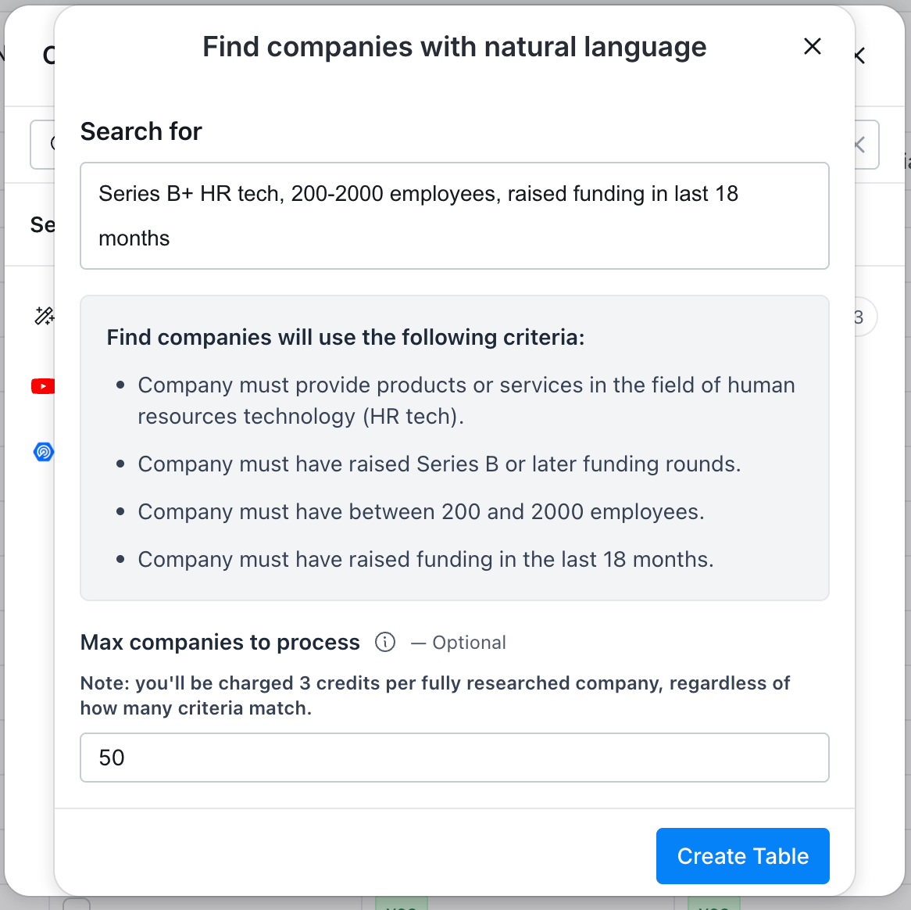This screenshot has width=911, height=910.
Task: Click the partly hidden search box behind dialog
Action: coord(42,145)
